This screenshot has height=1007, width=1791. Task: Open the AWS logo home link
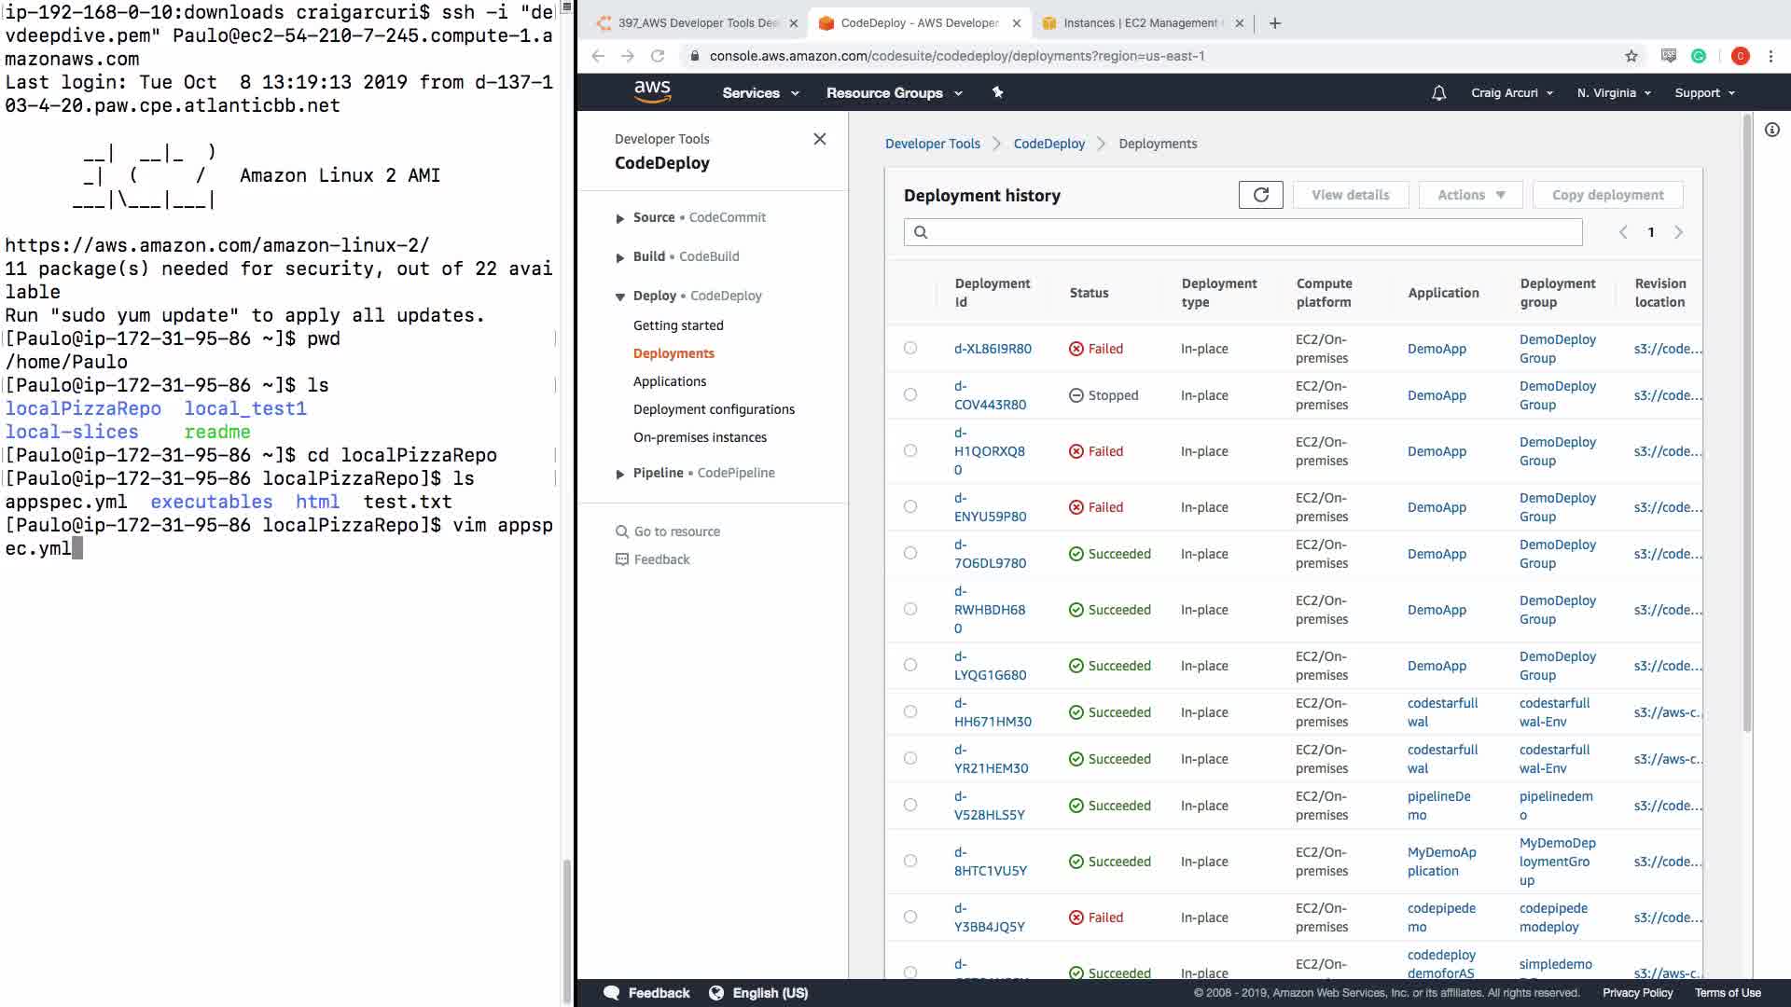652,91
